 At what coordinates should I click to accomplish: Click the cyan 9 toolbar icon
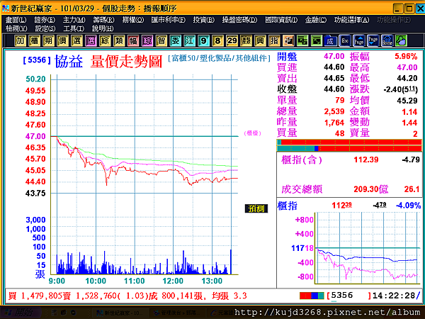(203, 41)
